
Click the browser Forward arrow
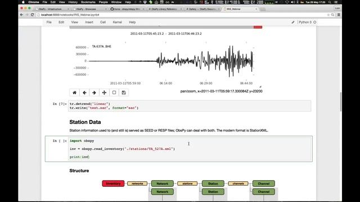click(x=27, y=15)
